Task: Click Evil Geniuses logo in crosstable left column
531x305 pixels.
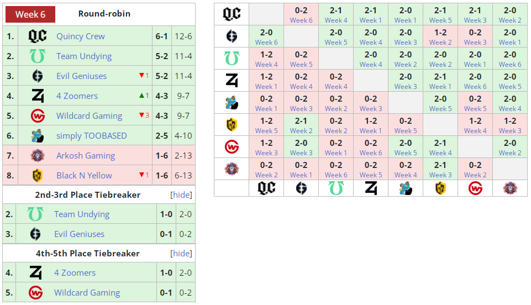Action: tap(232, 36)
